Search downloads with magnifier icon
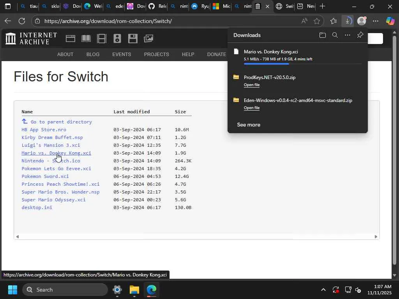The width and height of the screenshot is (399, 299). 335,35
